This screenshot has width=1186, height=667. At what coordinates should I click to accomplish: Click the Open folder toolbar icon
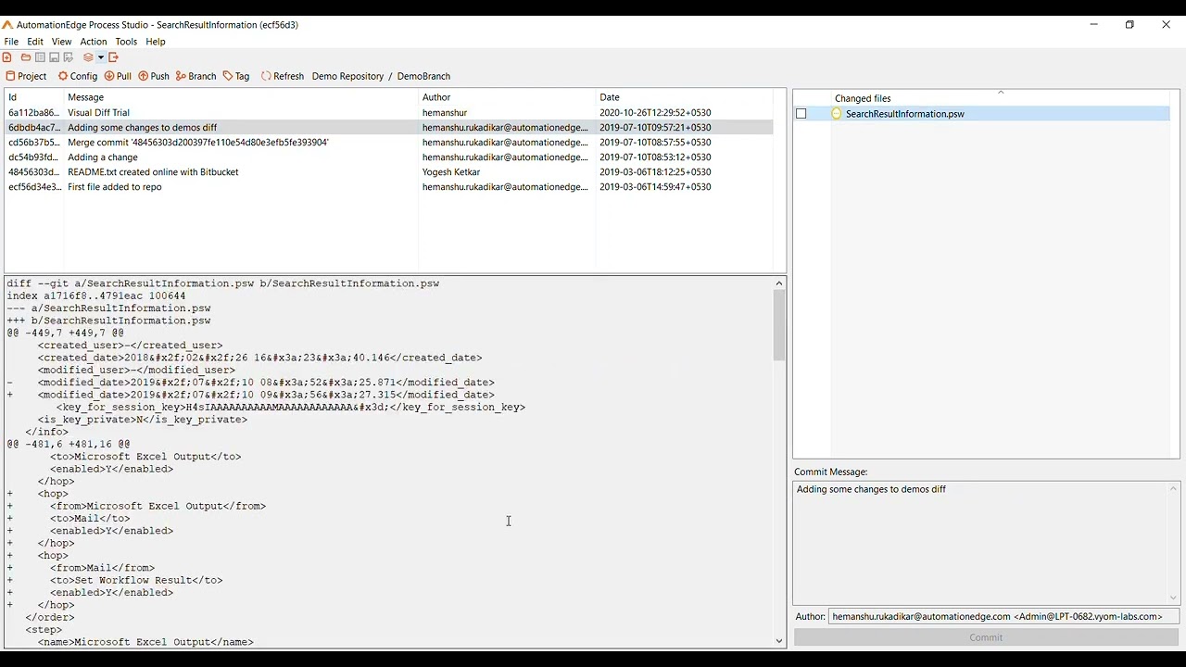tap(26, 57)
